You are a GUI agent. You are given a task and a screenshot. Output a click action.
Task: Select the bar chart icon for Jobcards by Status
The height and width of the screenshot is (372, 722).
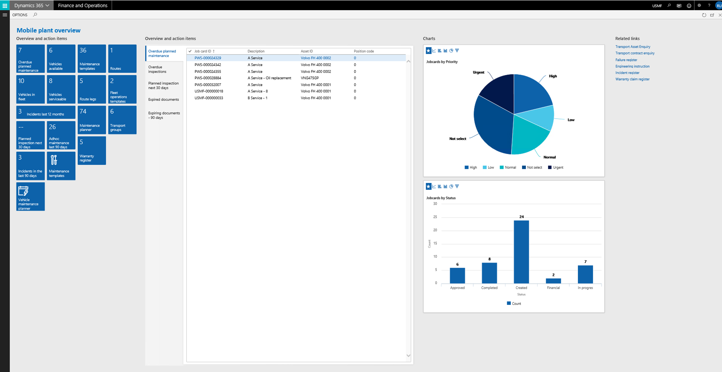445,187
